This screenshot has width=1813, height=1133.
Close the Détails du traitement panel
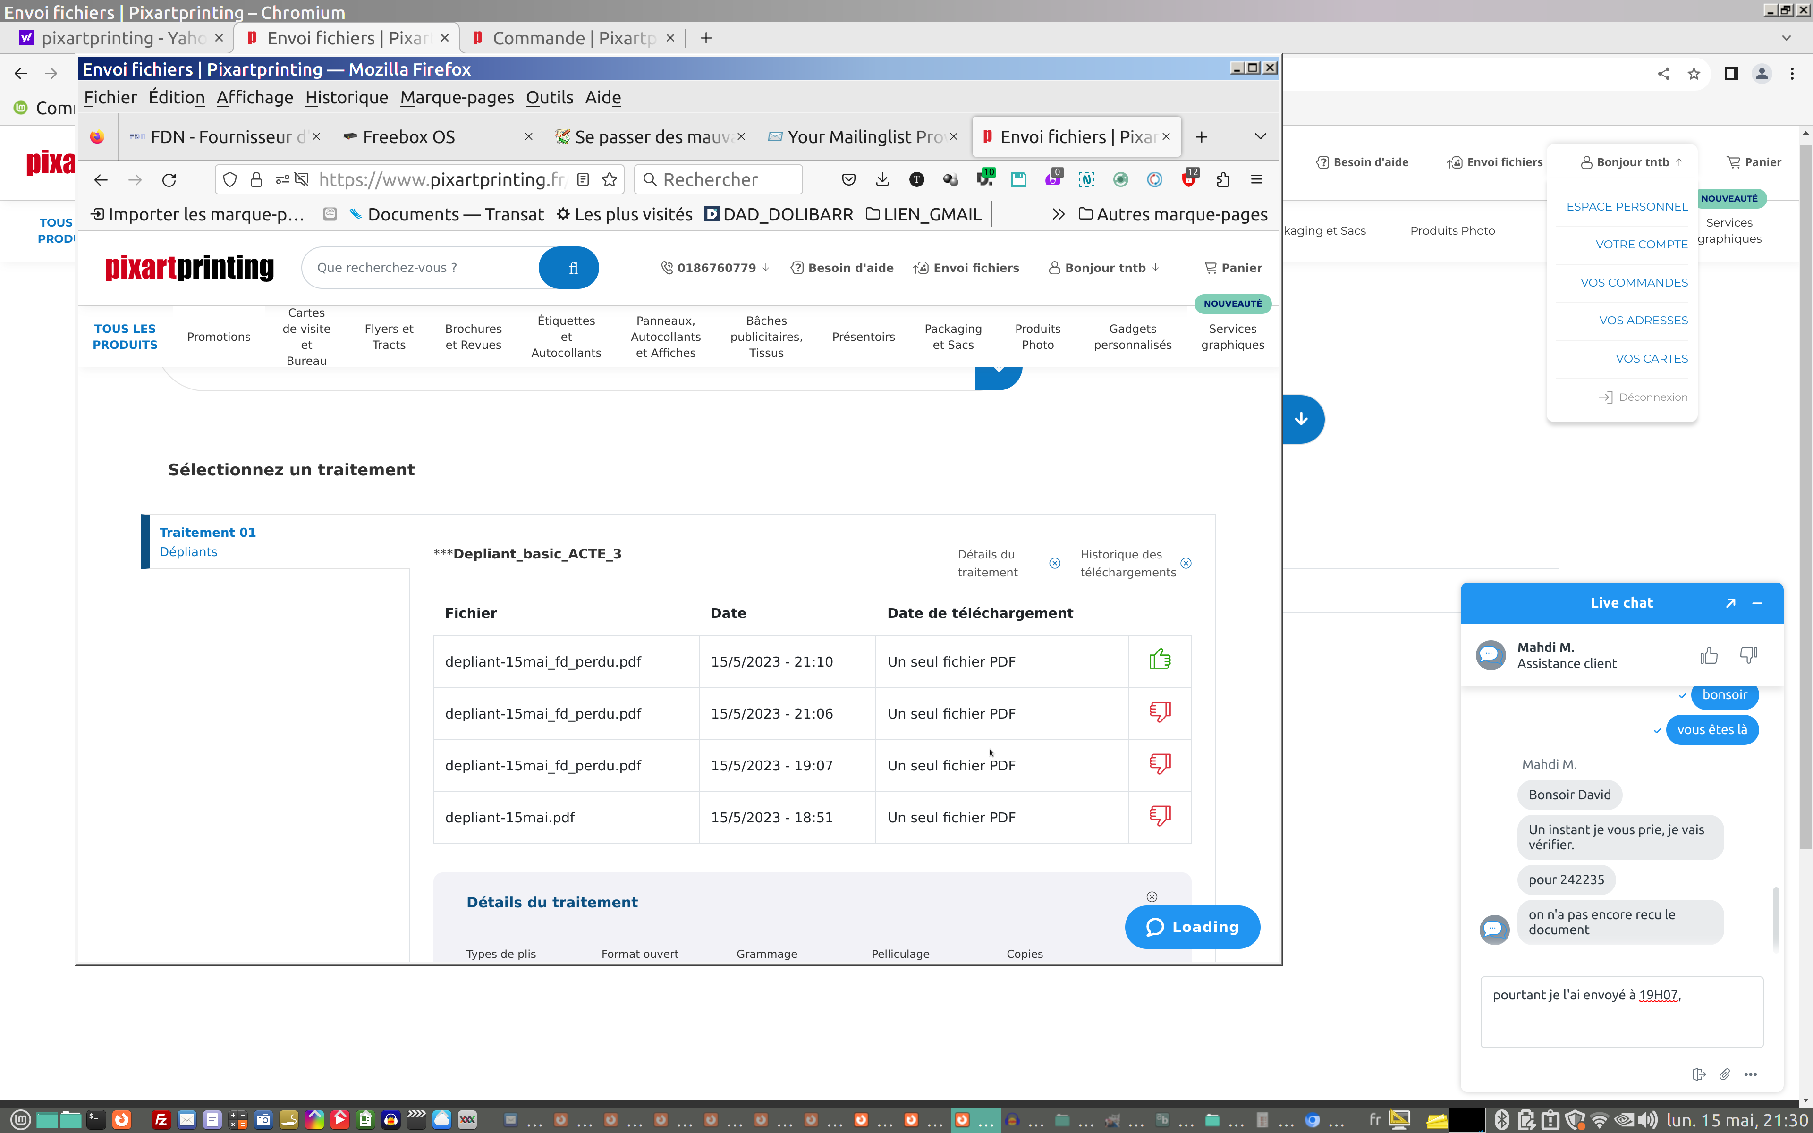[x=1152, y=897]
